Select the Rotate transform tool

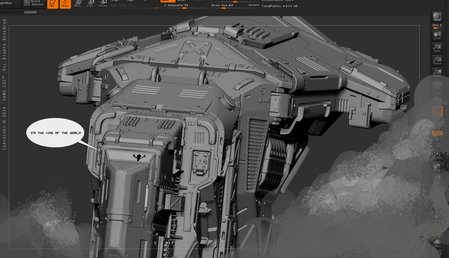(x=103, y=4)
